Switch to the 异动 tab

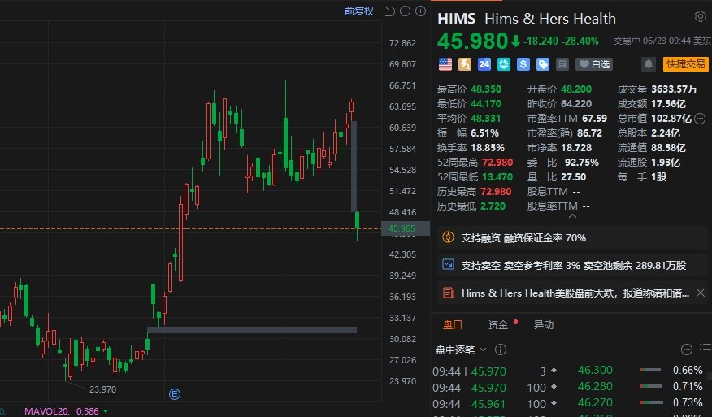(544, 325)
